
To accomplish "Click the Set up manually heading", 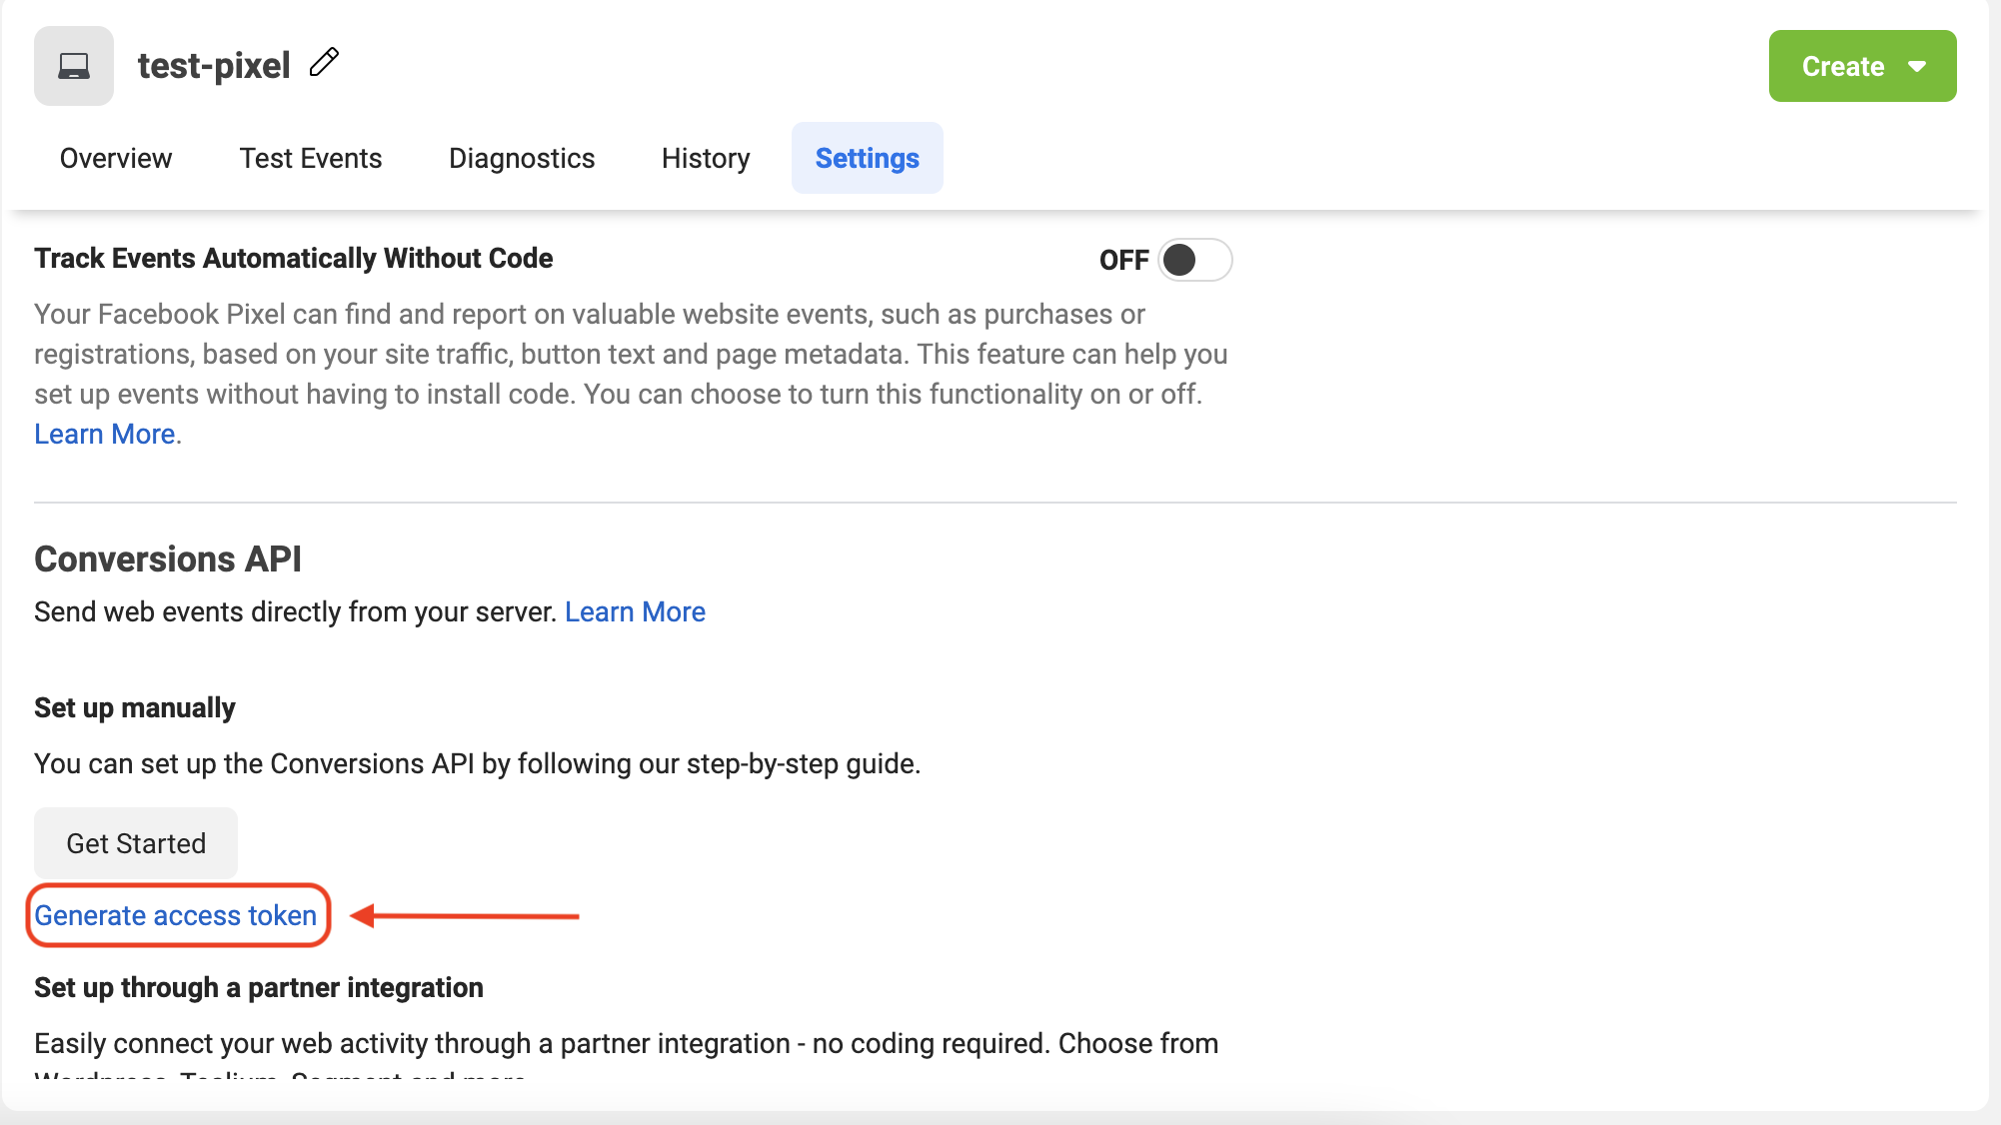I will (x=135, y=707).
